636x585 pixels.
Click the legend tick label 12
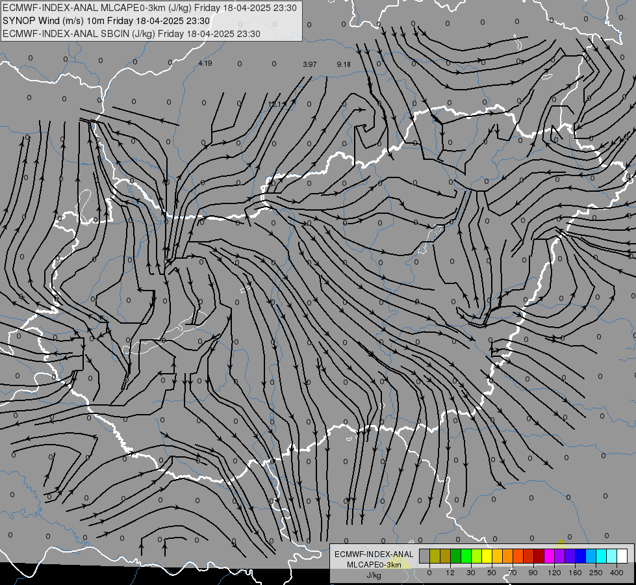click(x=450, y=573)
